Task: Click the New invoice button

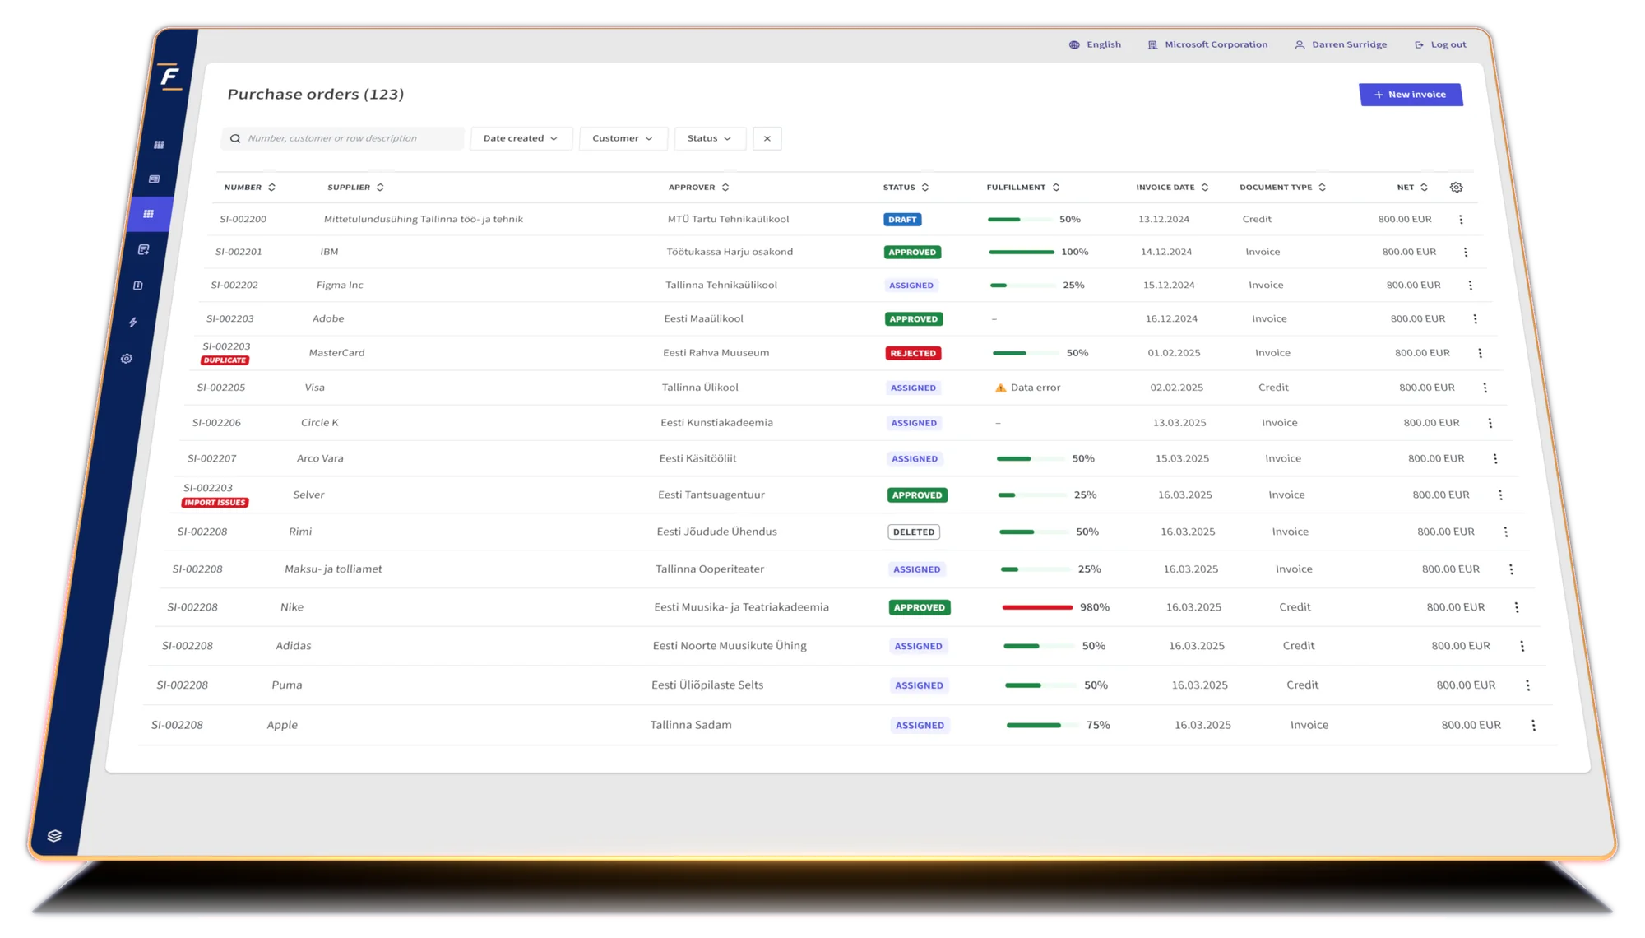Action: click(x=1411, y=95)
